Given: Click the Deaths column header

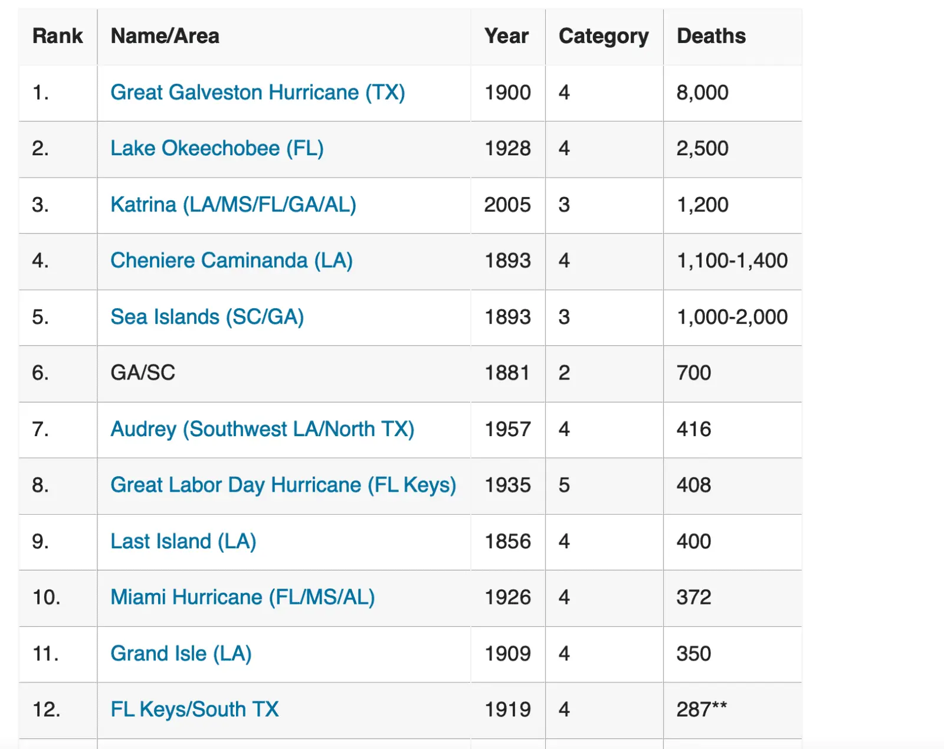Looking at the screenshot, I should [711, 36].
